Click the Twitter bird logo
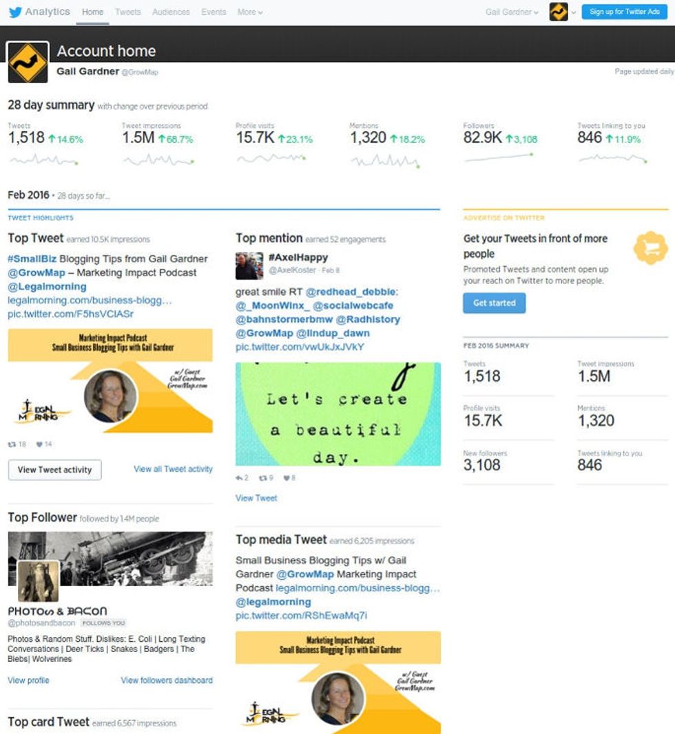Viewport: 675px width, 734px height. coord(15,12)
